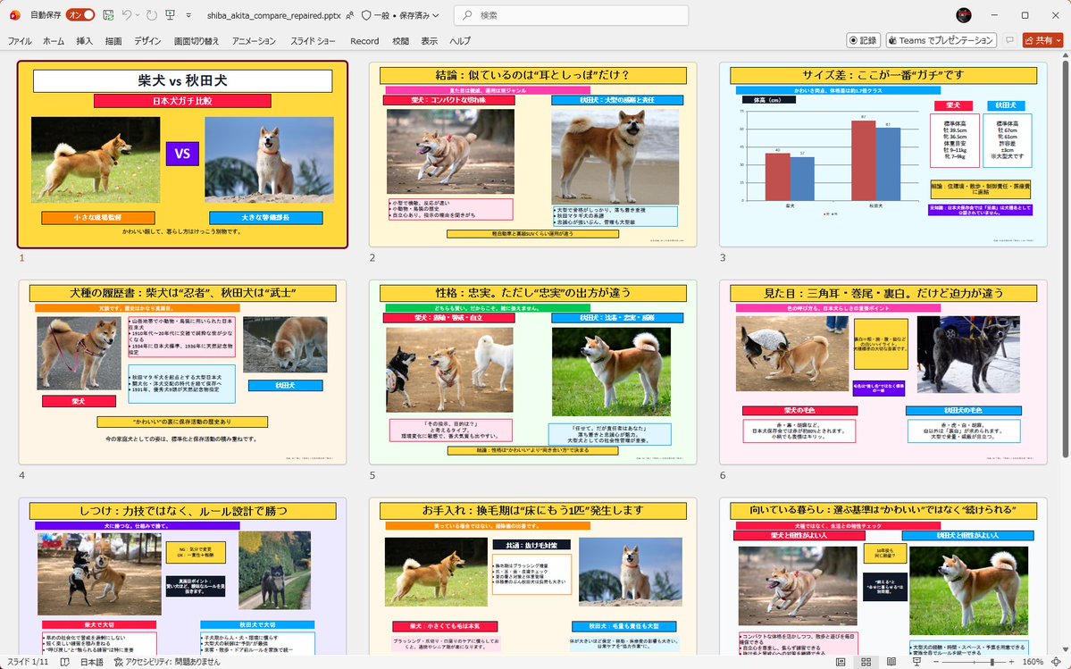
Task: Click Teams でプレゼンテーション button
Action: click(941, 40)
